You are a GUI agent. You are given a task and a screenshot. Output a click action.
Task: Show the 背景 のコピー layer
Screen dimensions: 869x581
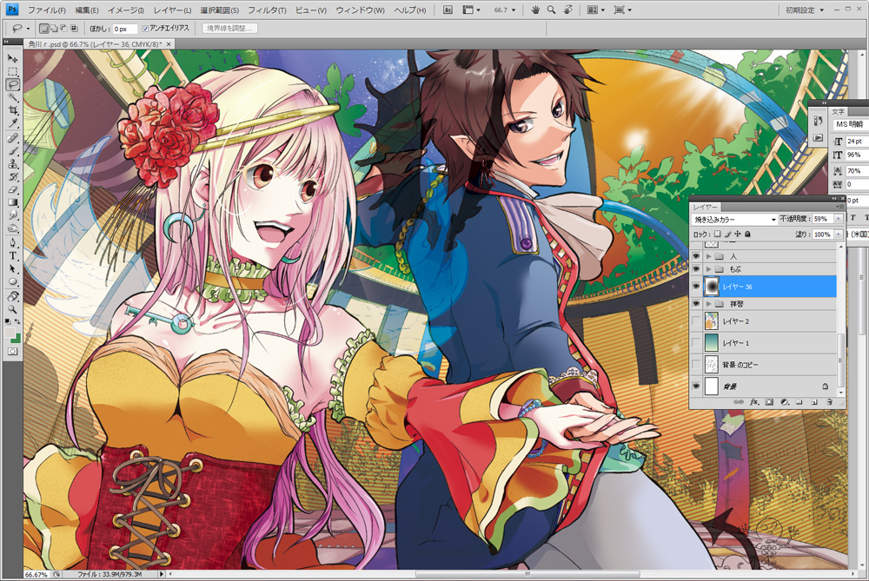tap(696, 365)
